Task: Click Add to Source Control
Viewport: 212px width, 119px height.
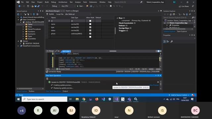Action: click(179, 95)
